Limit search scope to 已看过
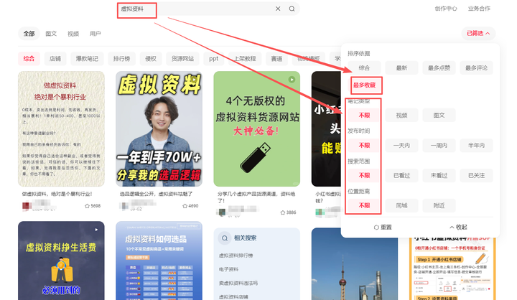The width and height of the screenshot is (517, 300). click(x=401, y=175)
